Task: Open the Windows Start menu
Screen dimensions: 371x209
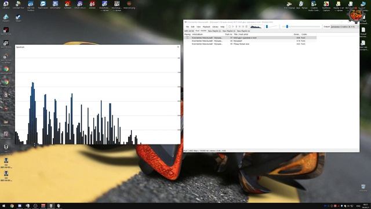Action: (3, 206)
